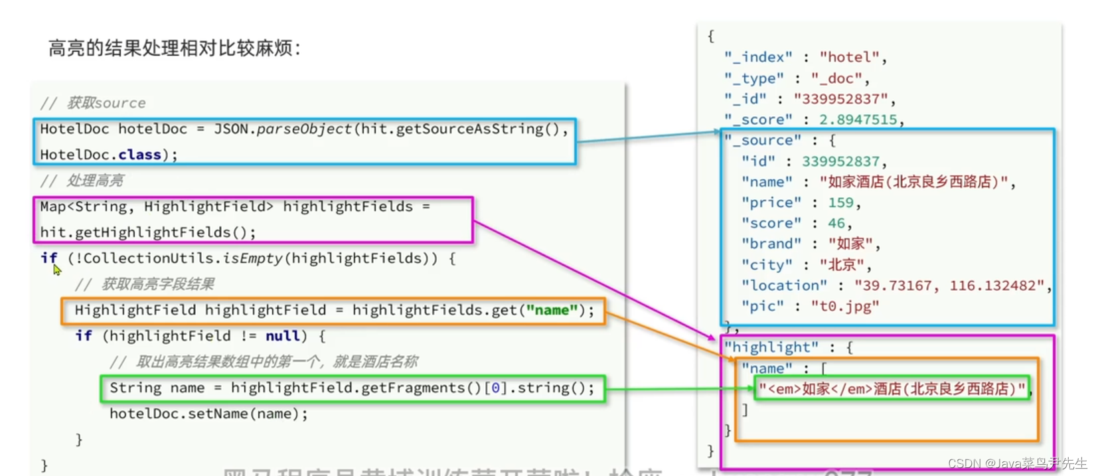Click the "_id" : "339952837" JSON line
Screen dimensions: 1098x476
(810, 99)
